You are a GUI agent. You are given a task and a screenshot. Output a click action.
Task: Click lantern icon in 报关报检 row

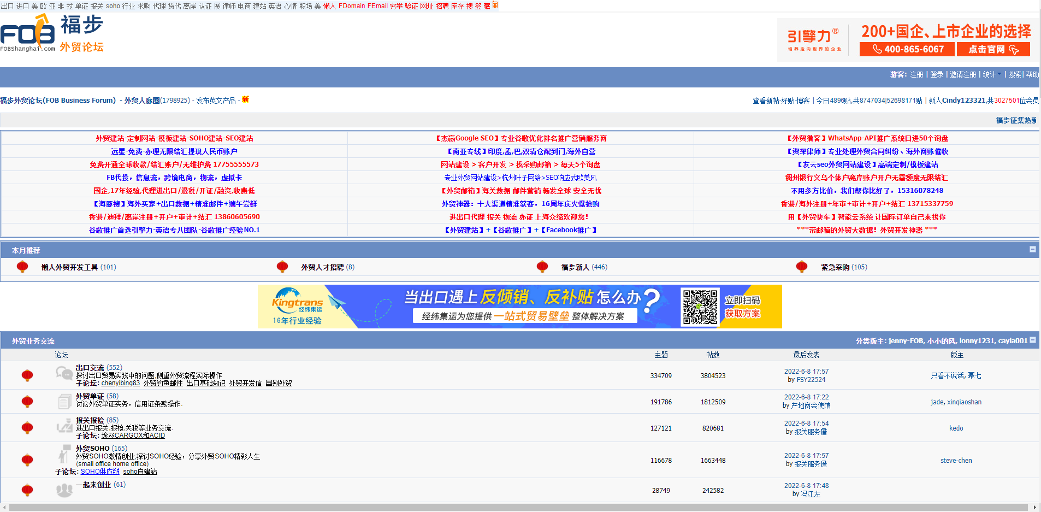(x=27, y=428)
